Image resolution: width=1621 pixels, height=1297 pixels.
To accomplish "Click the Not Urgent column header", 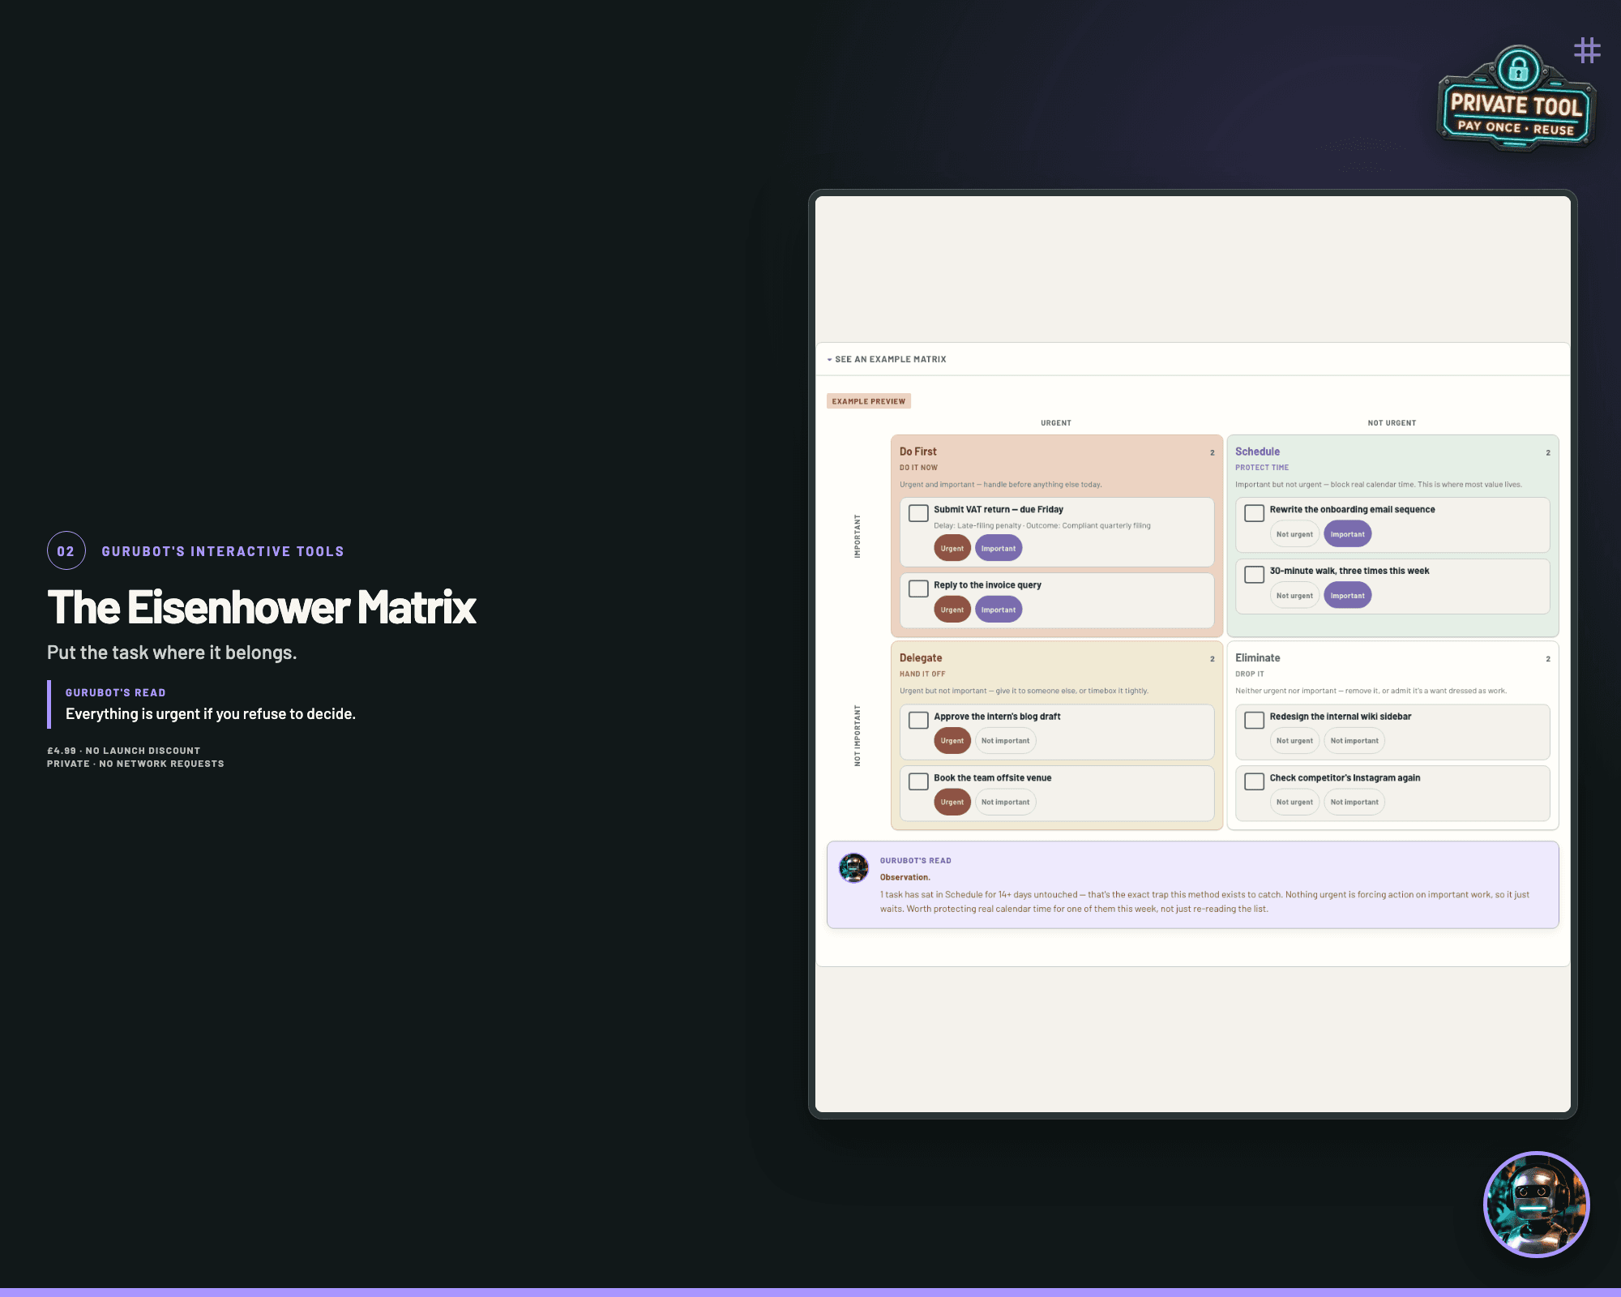I will point(1392,423).
